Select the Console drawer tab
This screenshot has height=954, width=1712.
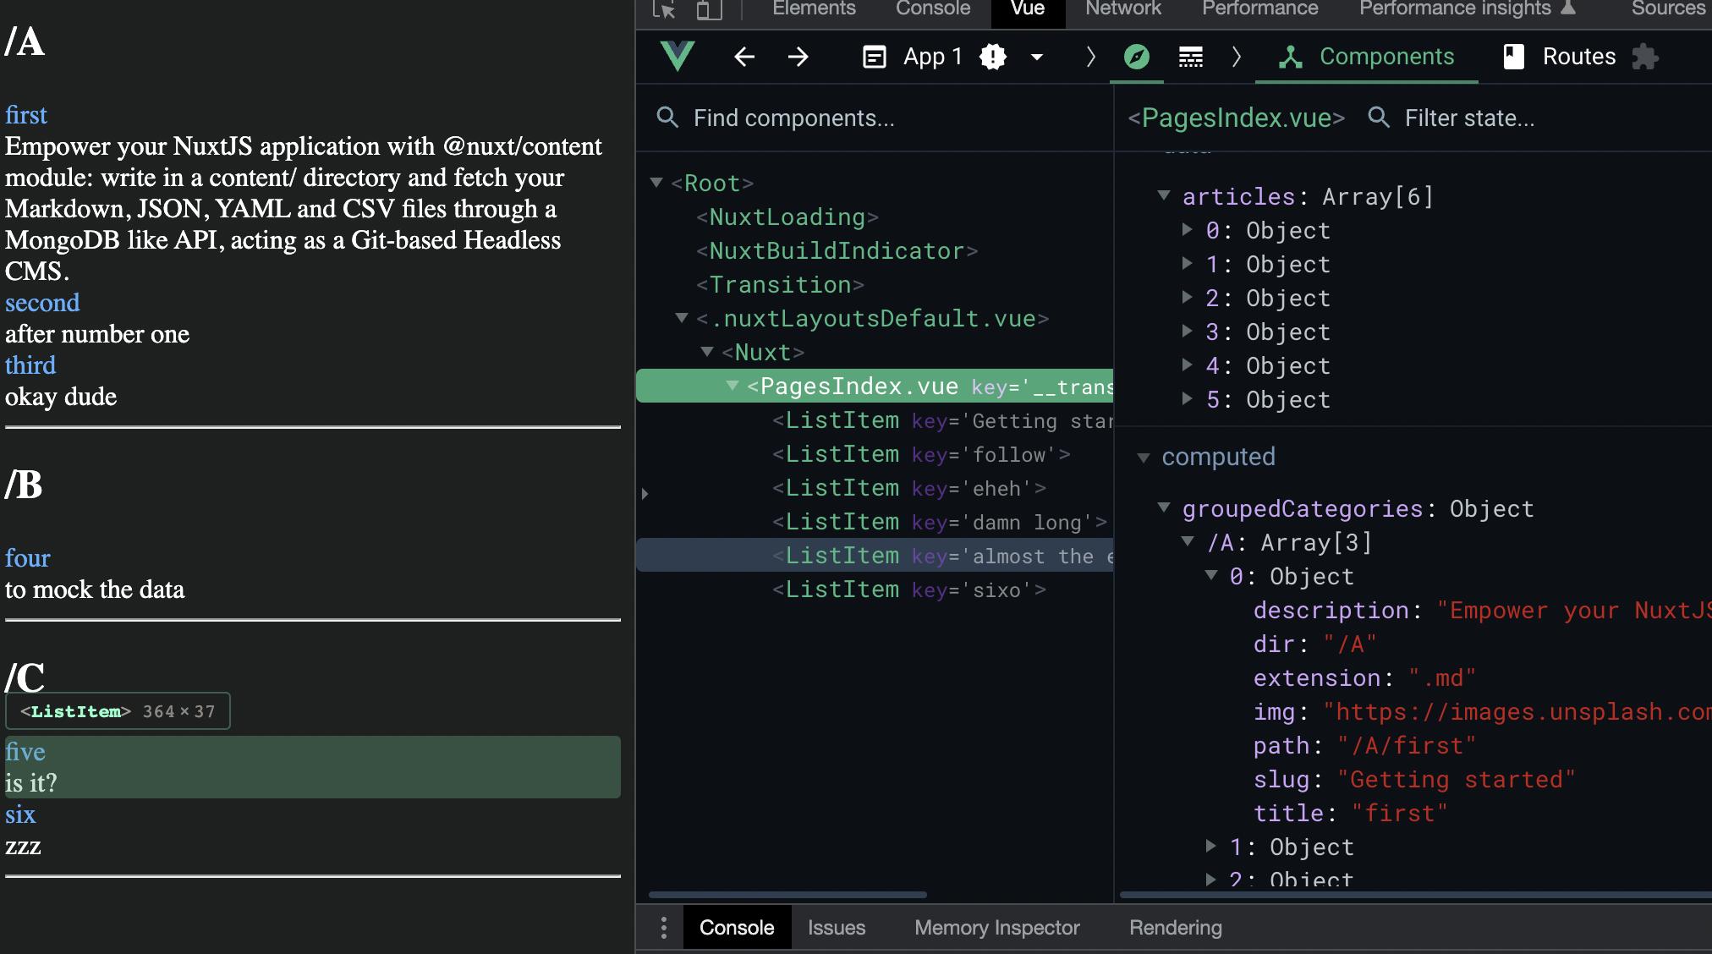click(x=737, y=928)
